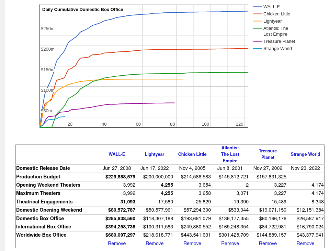Click the release date Jun 17, 2022

(155, 168)
